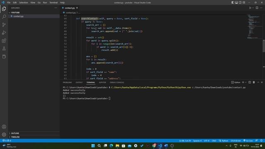Viewport: 265px width, 149px height.
Task: Change UTF-8 encoding in status bar
Action: [207, 141]
